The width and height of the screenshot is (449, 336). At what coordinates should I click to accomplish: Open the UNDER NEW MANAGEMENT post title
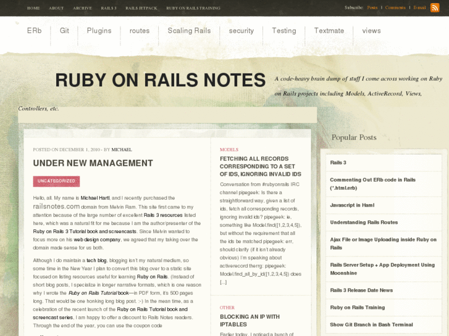coord(93,163)
